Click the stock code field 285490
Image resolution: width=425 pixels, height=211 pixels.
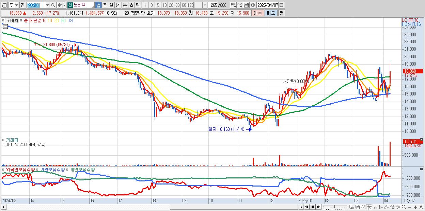pos(36,5)
